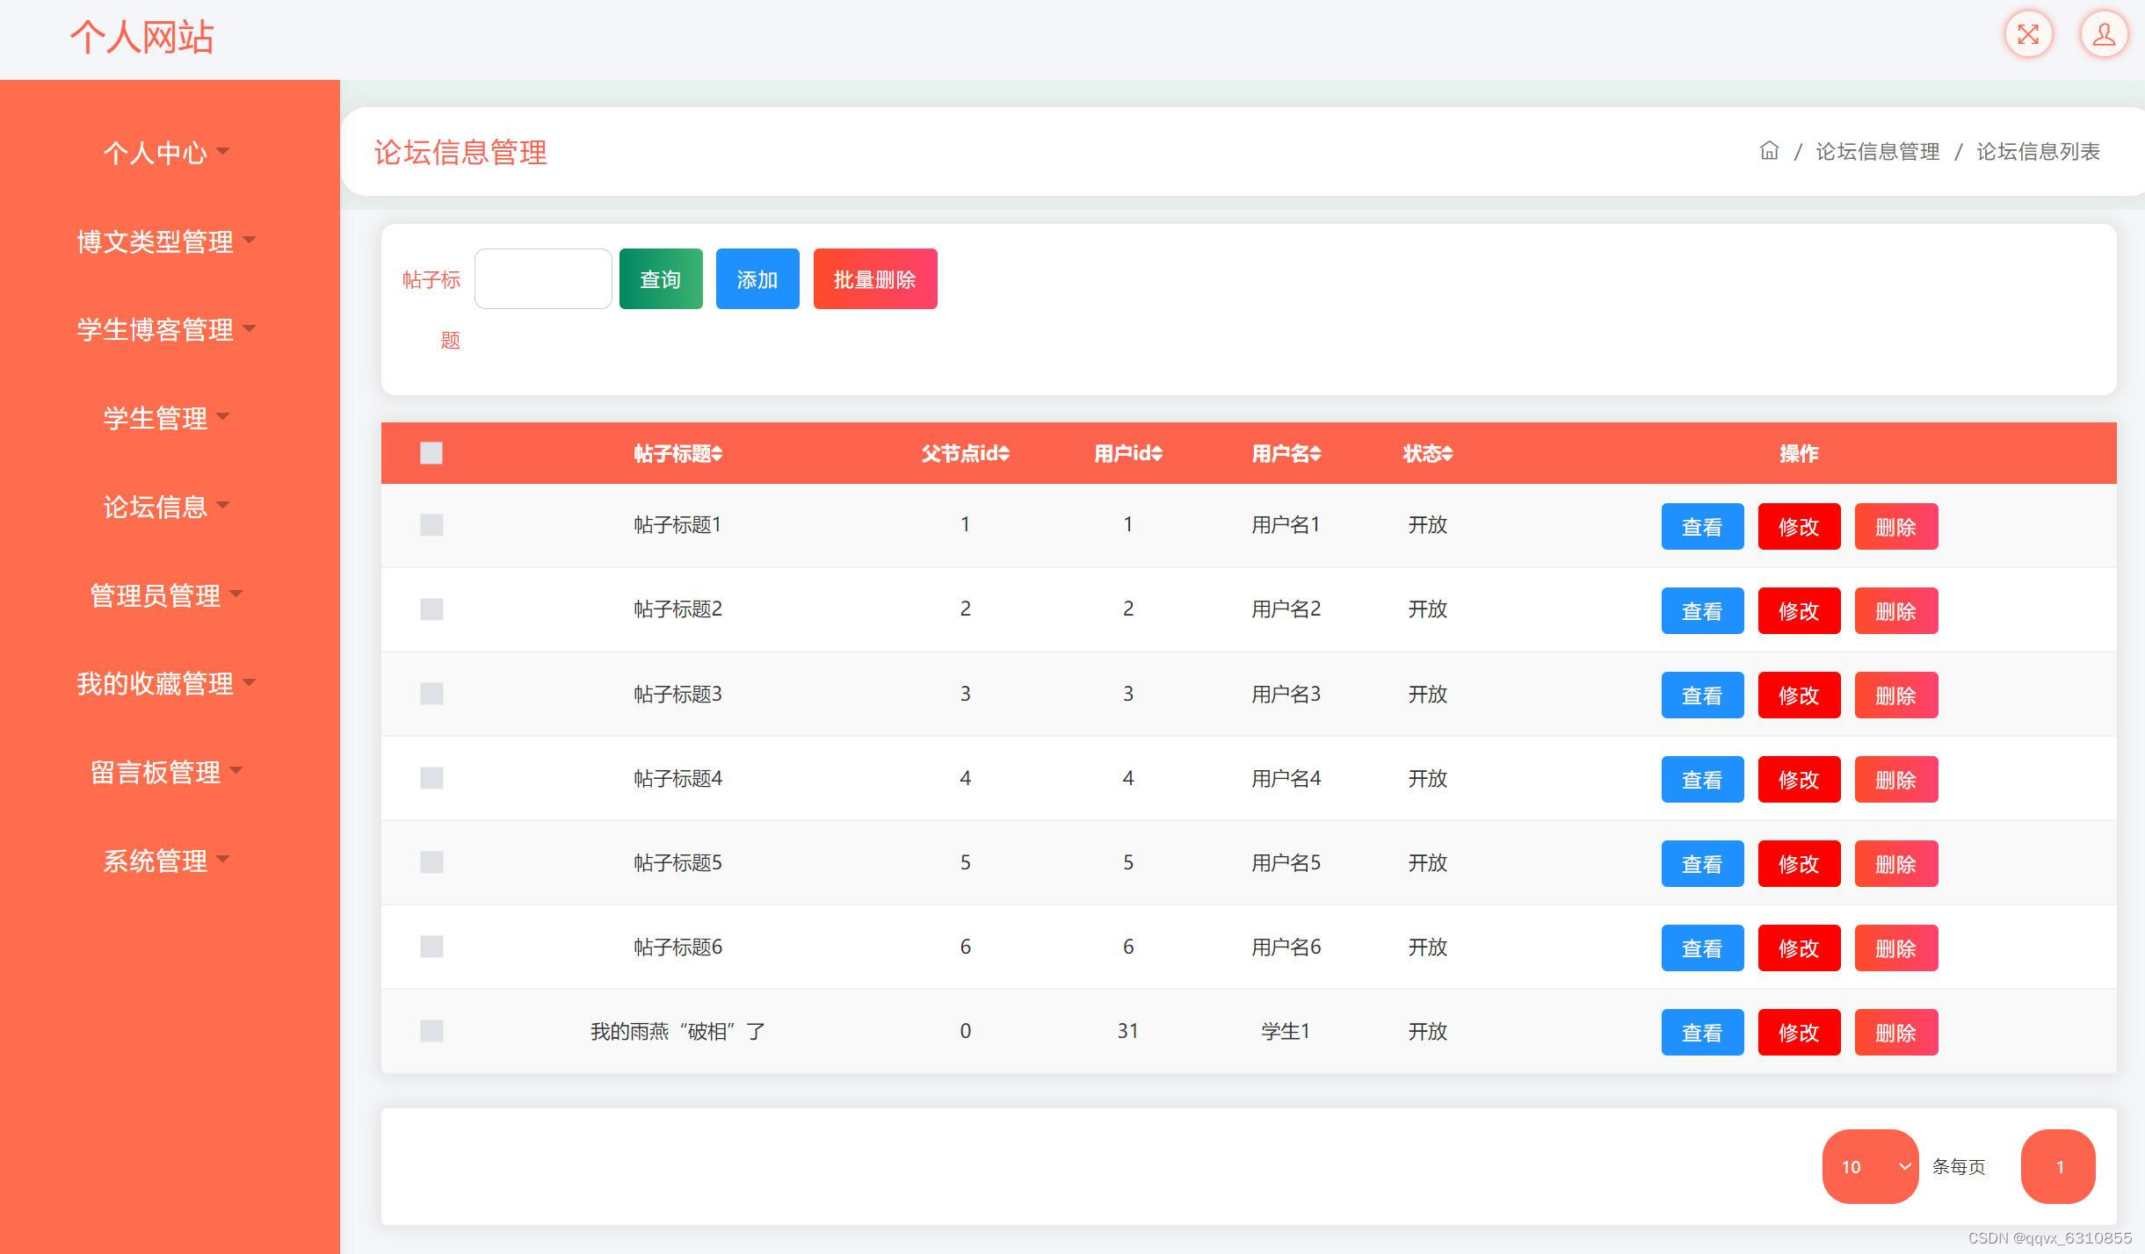
Task: Select the checkbox for 帖子标题1 row
Action: (x=431, y=525)
